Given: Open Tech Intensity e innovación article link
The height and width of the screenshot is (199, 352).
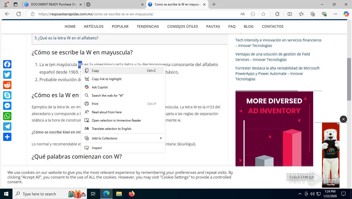Looking at the screenshot, I should point(278,43).
